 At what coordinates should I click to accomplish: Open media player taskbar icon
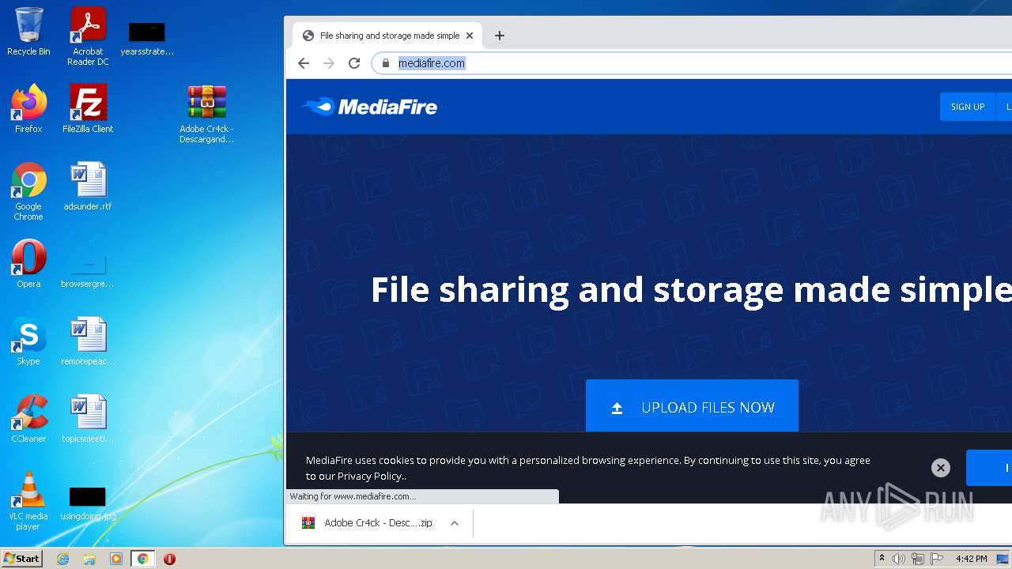(x=116, y=559)
